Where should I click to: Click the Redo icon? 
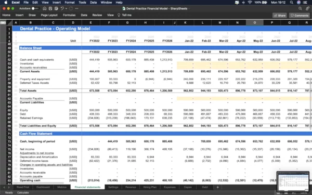[71, 8]
